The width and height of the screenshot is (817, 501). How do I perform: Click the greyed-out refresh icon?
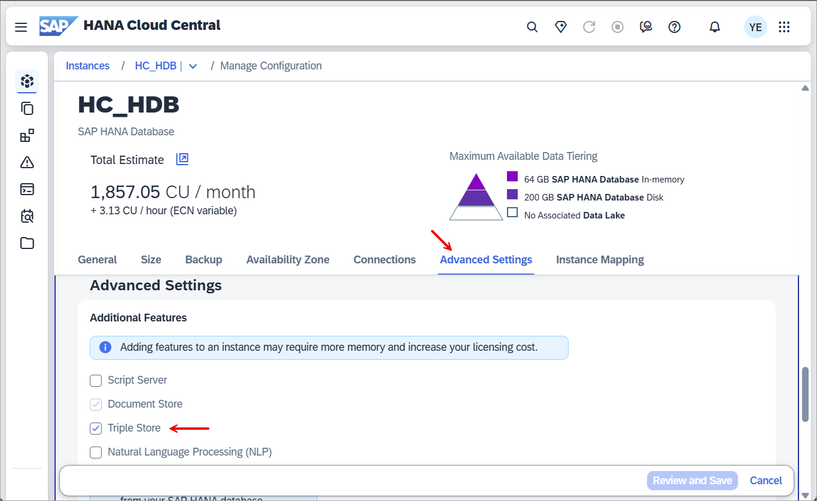pyautogui.click(x=590, y=27)
